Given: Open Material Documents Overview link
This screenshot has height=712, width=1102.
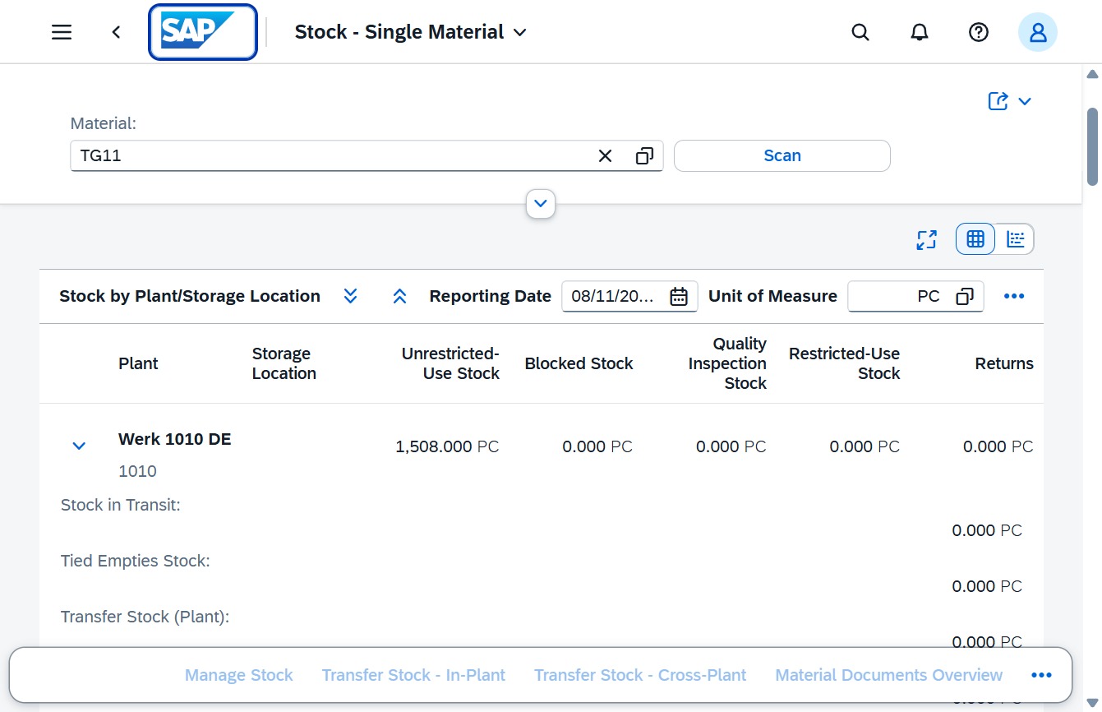Looking at the screenshot, I should (x=888, y=675).
